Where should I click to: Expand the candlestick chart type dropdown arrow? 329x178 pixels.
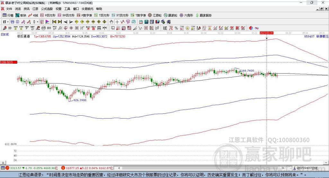[38, 22]
